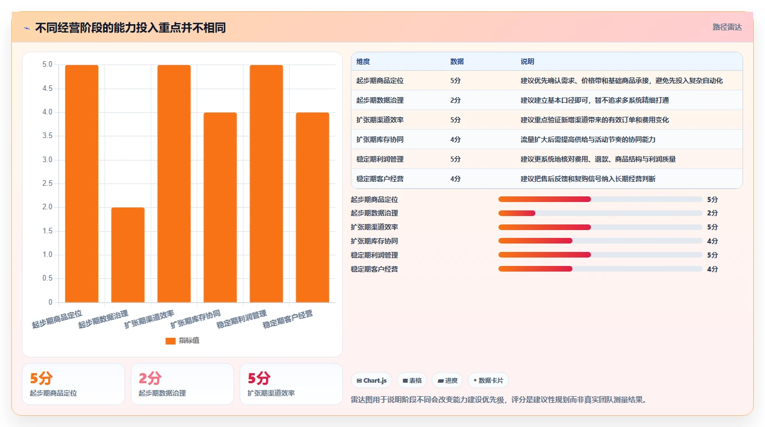The image size is (765, 427).
Task: Click 扩张期库存协同 cell in the table
Action: pos(380,140)
